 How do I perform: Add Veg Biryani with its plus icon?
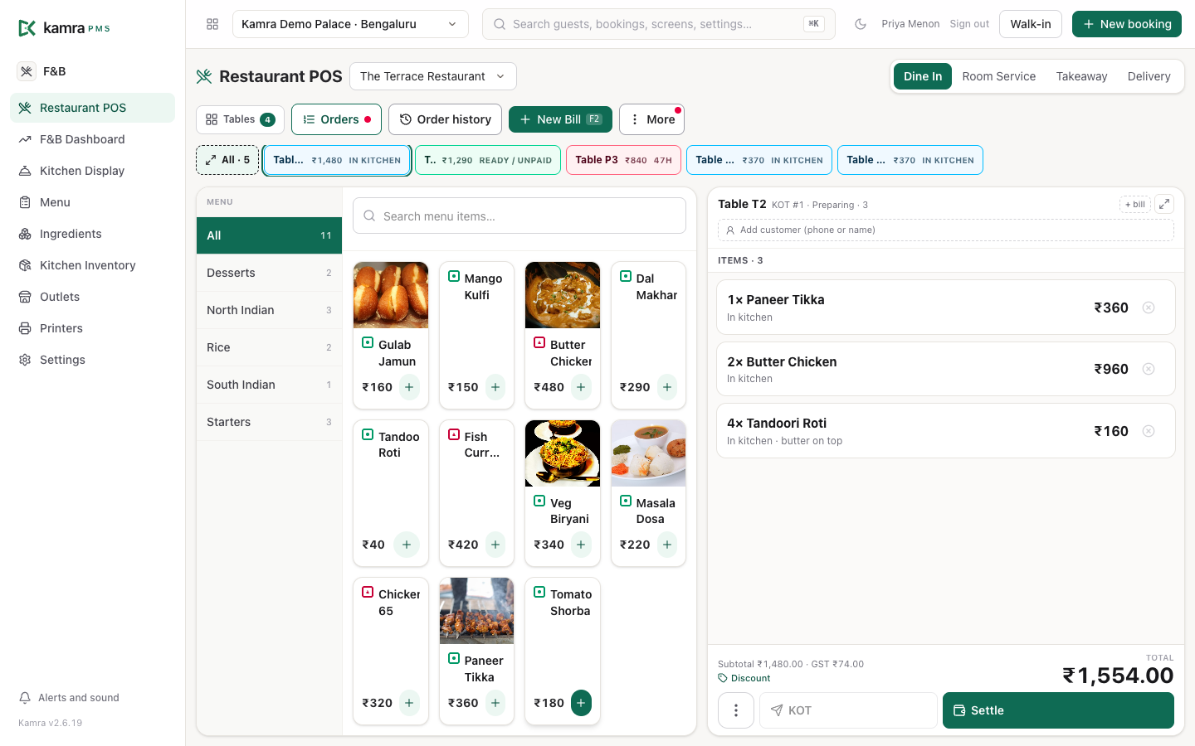[581, 545]
